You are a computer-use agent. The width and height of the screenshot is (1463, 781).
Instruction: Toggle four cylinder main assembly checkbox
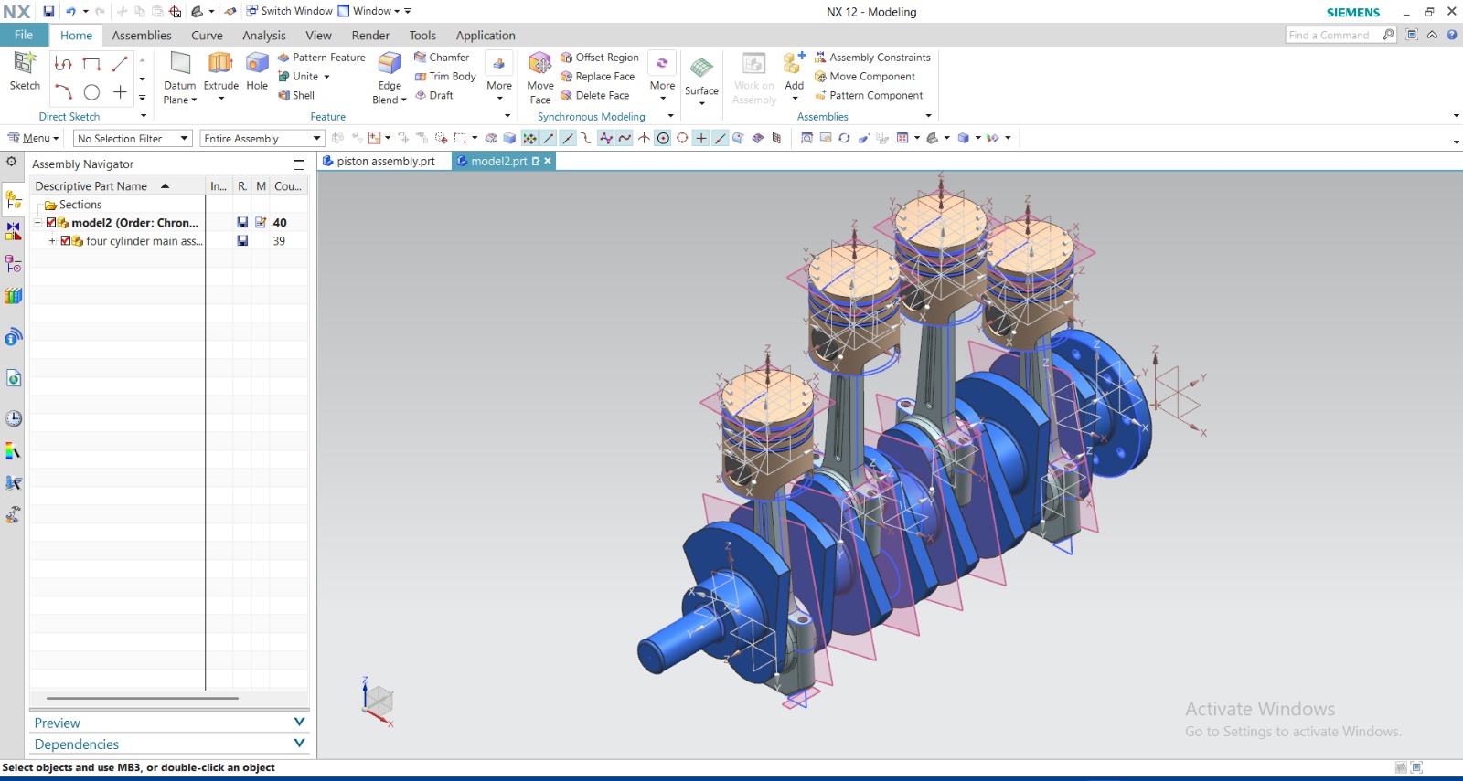[66, 241]
